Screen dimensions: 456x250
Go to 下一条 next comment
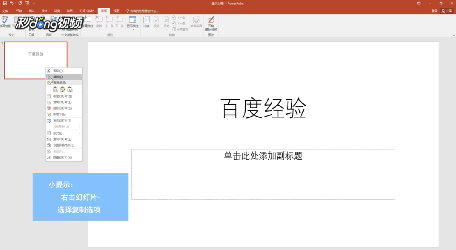pos(119,22)
